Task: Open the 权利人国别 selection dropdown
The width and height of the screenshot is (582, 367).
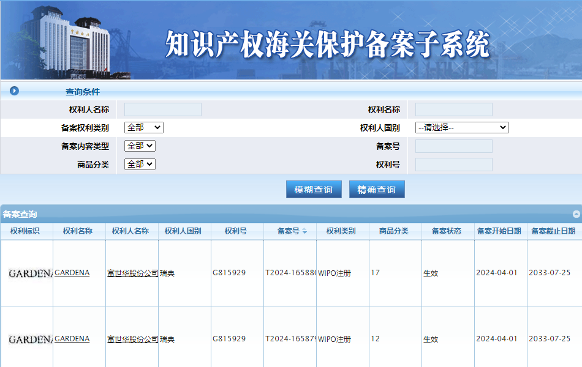Action: [x=461, y=127]
